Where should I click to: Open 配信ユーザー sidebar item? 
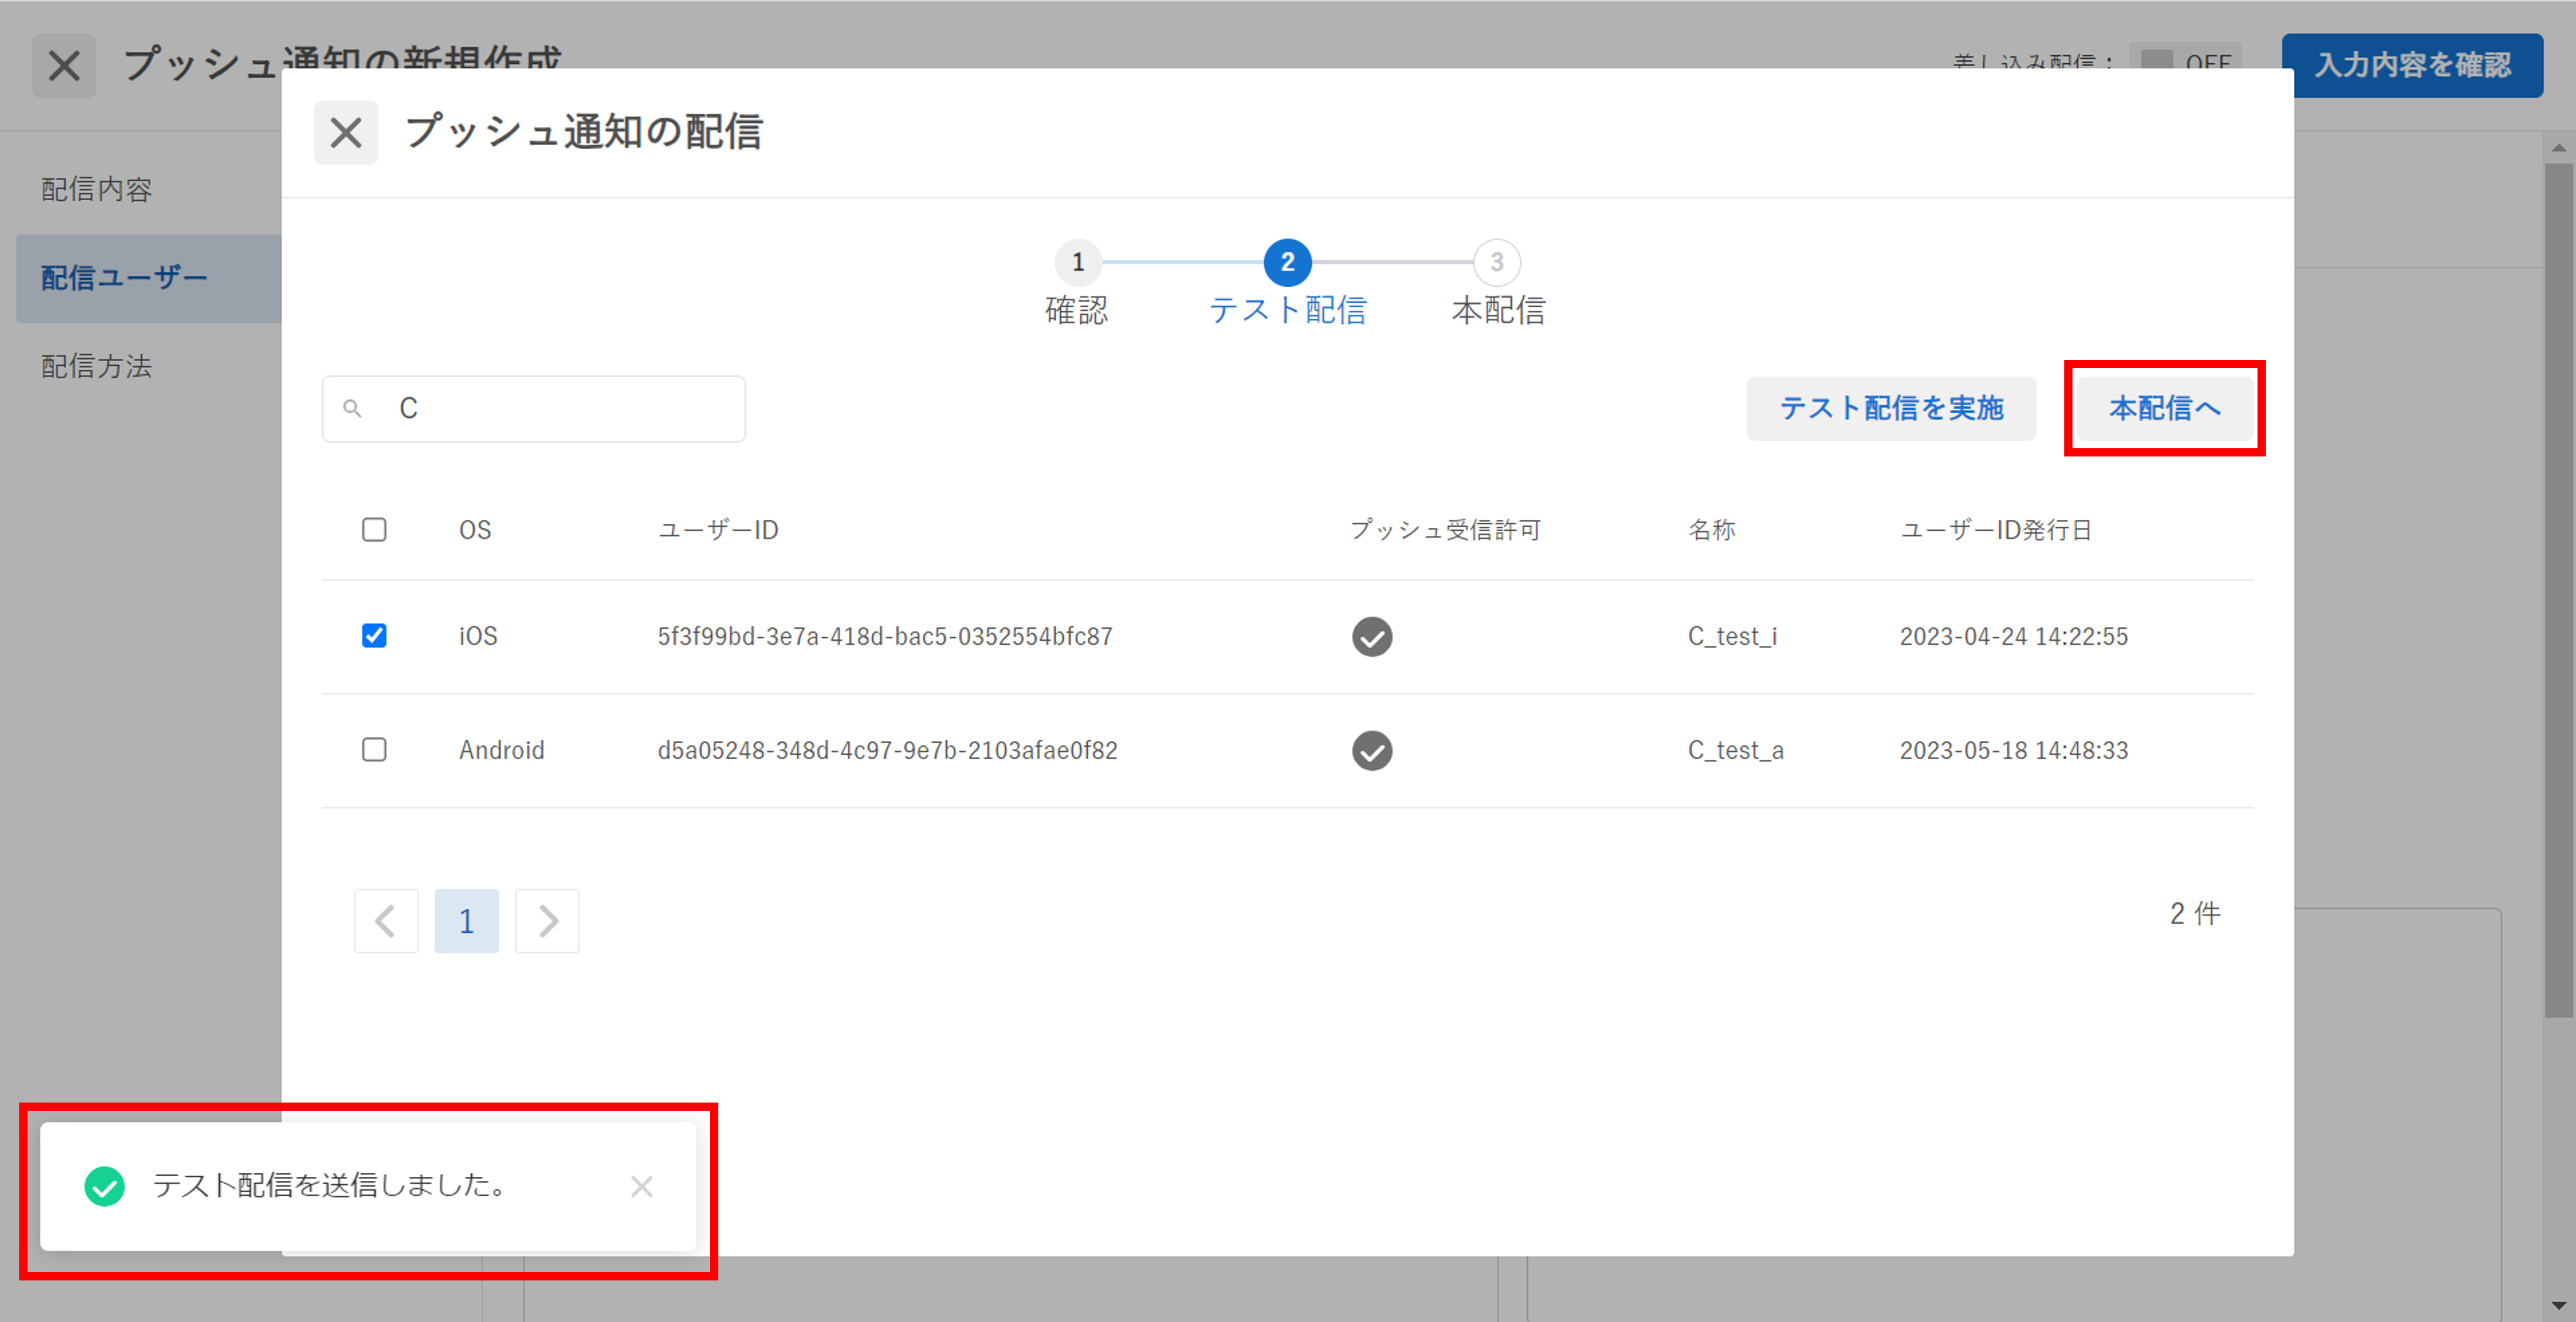point(148,278)
